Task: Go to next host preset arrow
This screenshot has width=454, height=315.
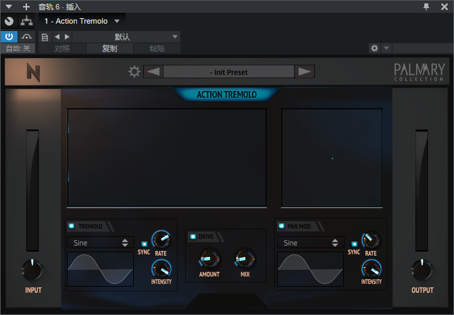Action: point(67,36)
